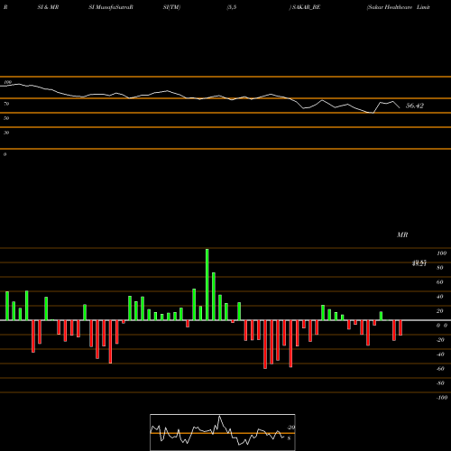
Task: Click the -20 label on MR axis
Action: [440, 340]
